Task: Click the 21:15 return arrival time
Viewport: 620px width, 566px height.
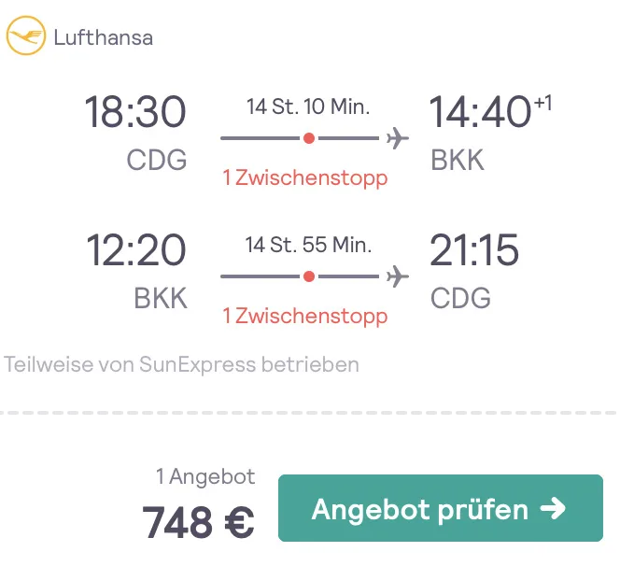Action: tap(473, 250)
